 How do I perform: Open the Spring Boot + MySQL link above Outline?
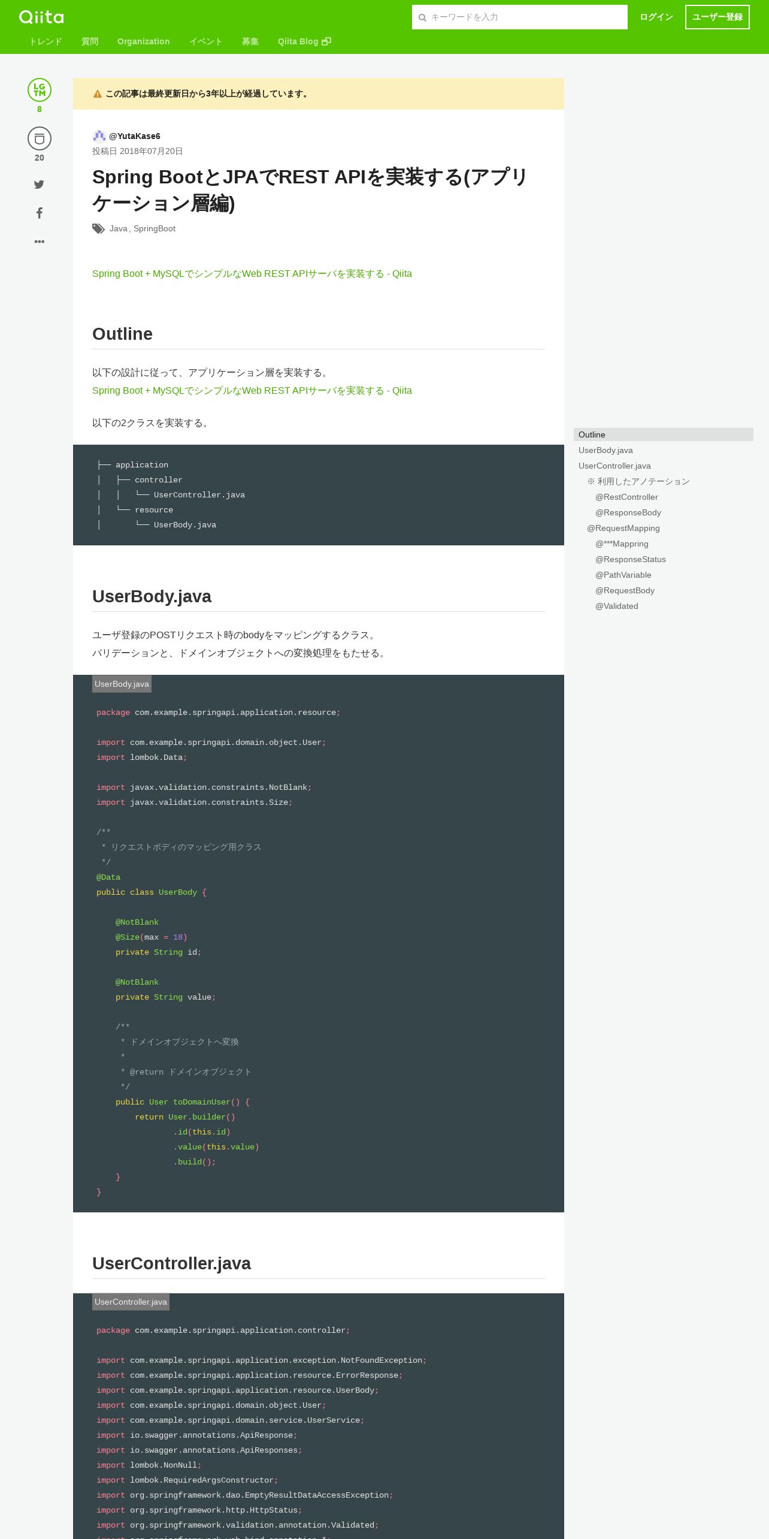point(252,274)
